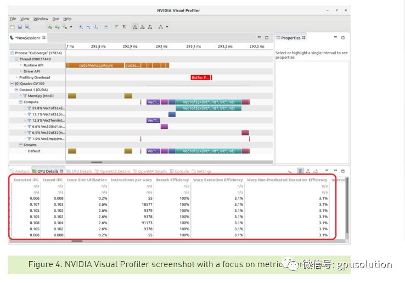This screenshot has height=283, width=405.
Task: Select the Default stream row
Action: 34,151
